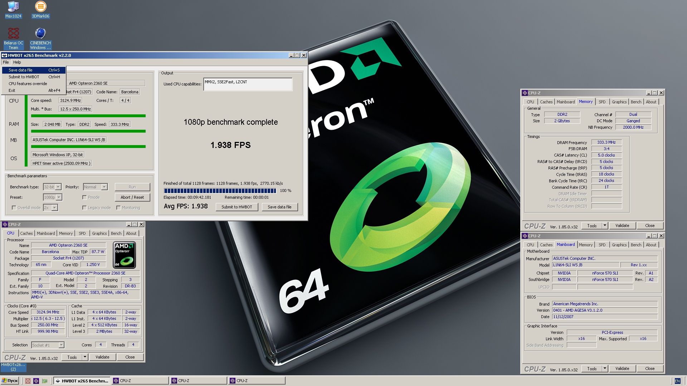
Task: Maximize the HWBOT x265 Benchmark window
Action: tap(297, 55)
